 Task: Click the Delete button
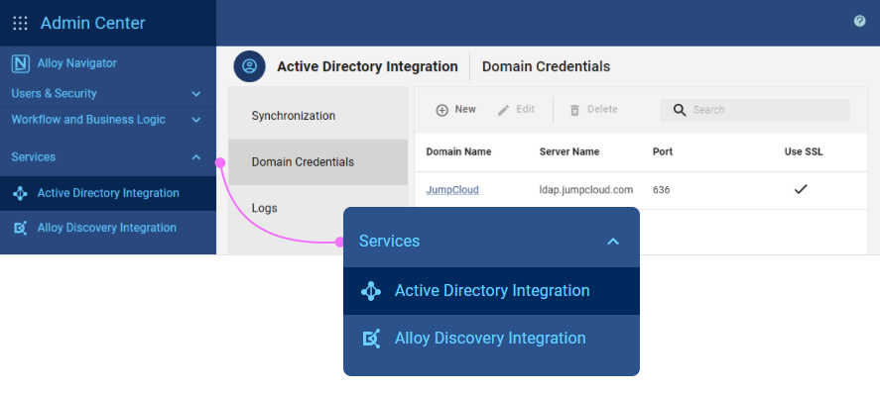593,110
